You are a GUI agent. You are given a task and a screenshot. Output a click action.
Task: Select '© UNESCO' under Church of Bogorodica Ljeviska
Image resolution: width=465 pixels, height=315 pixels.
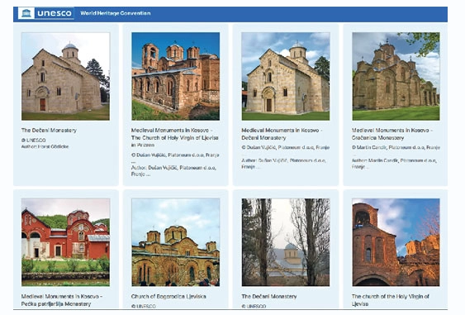[x=144, y=306]
